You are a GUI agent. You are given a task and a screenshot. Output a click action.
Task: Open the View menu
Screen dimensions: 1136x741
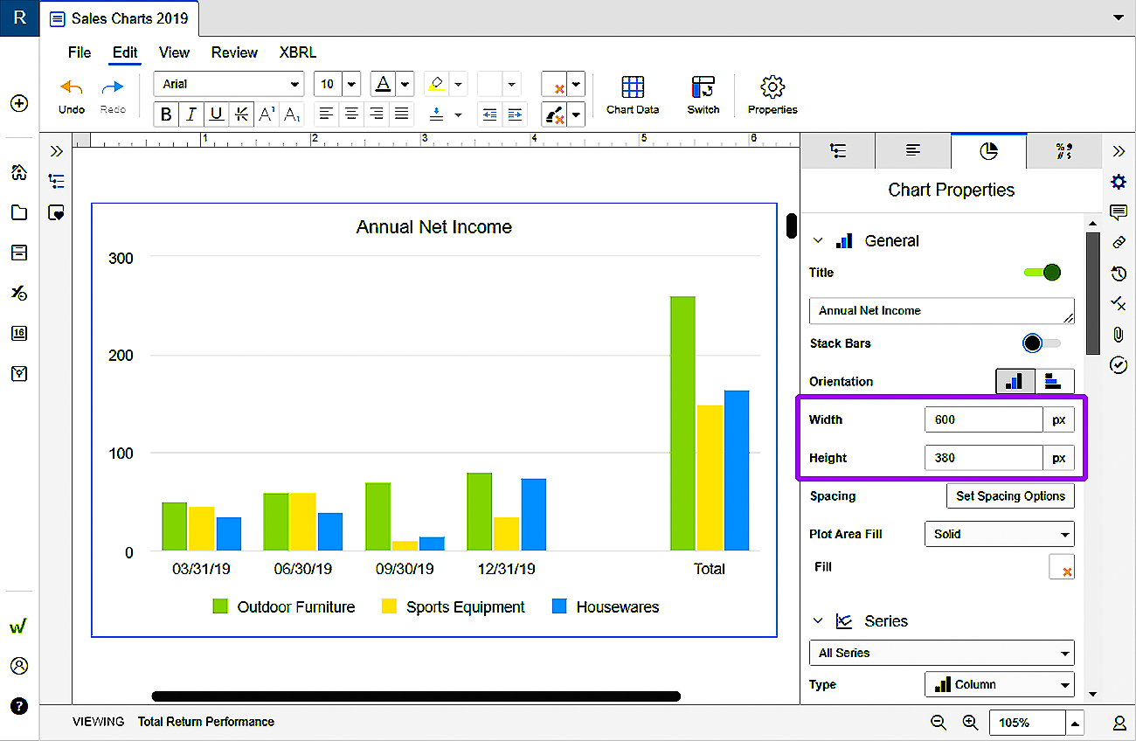coord(174,52)
